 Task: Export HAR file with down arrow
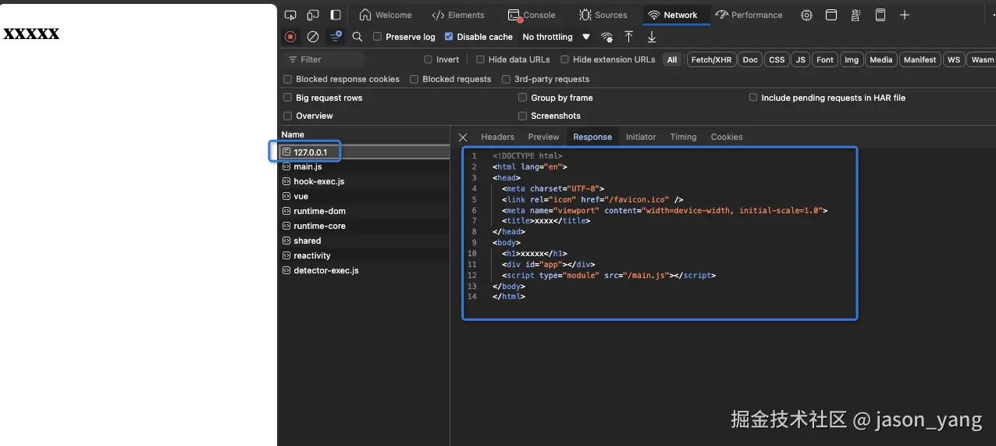(652, 37)
